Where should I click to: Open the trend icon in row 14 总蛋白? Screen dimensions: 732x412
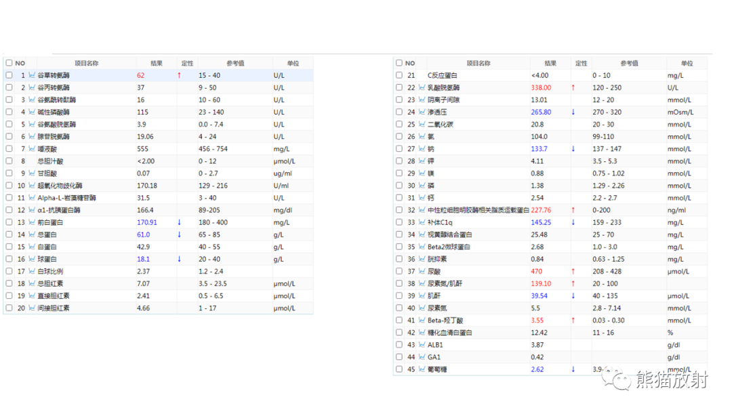(32, 234)
